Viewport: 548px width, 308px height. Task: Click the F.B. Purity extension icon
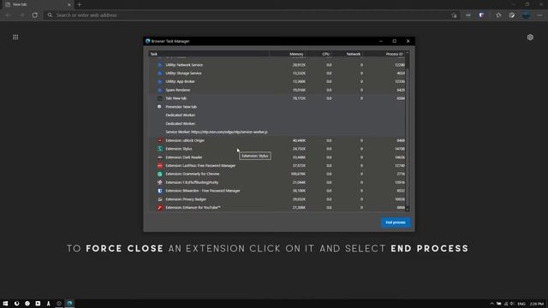(x=160, y=182)
